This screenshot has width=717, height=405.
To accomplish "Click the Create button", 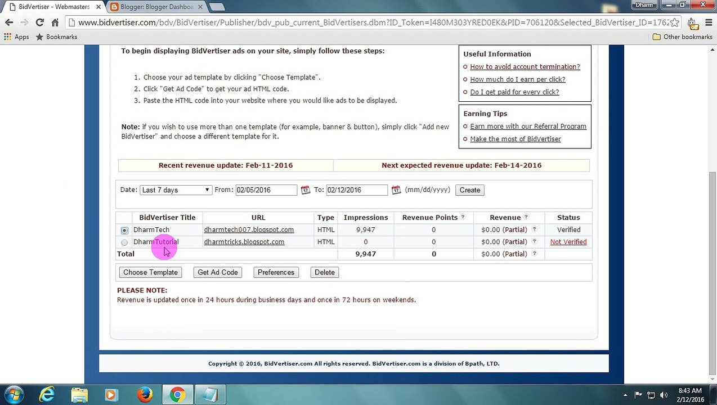I will click(x=469, y=190).
